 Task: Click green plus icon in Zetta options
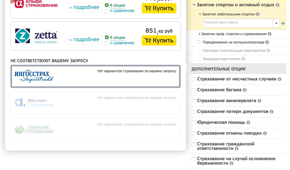pyautogui.click(x=107, y=38)
